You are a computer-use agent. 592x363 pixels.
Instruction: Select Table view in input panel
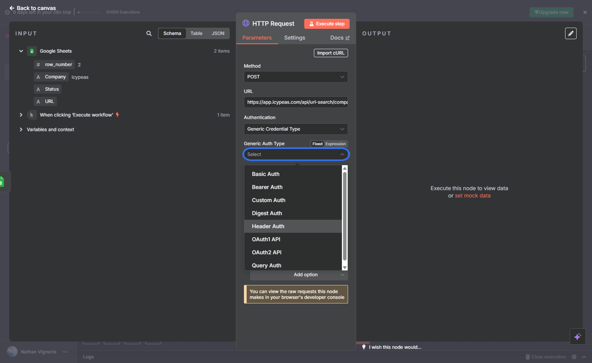click(x=196, y=33)
